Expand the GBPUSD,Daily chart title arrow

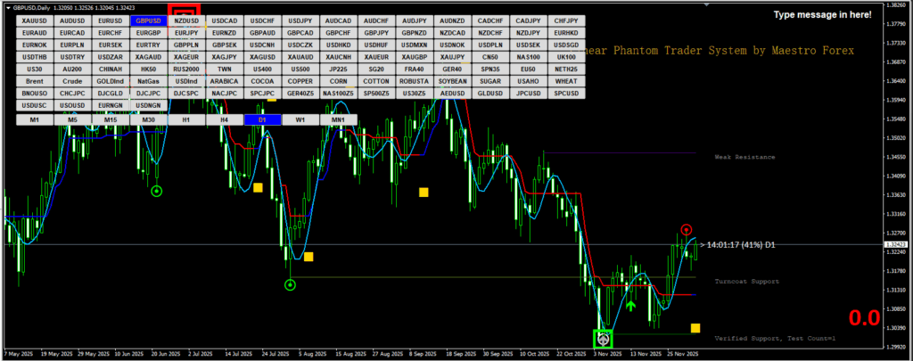coord(5,6)
